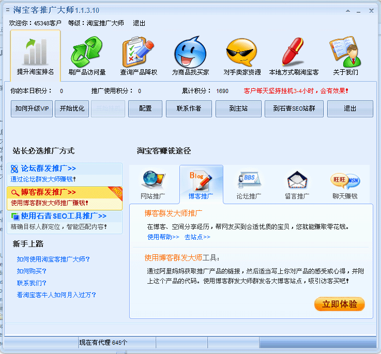Click the 为商品找买家 blue smiley icon
381x354 pixels.
pos(190,52)
